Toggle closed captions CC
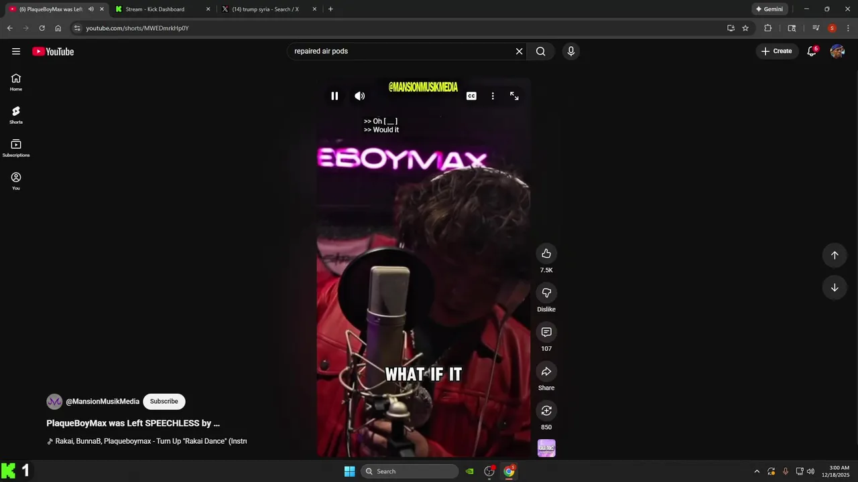Viewport: 858px width, 482px height. coord(471,96)
